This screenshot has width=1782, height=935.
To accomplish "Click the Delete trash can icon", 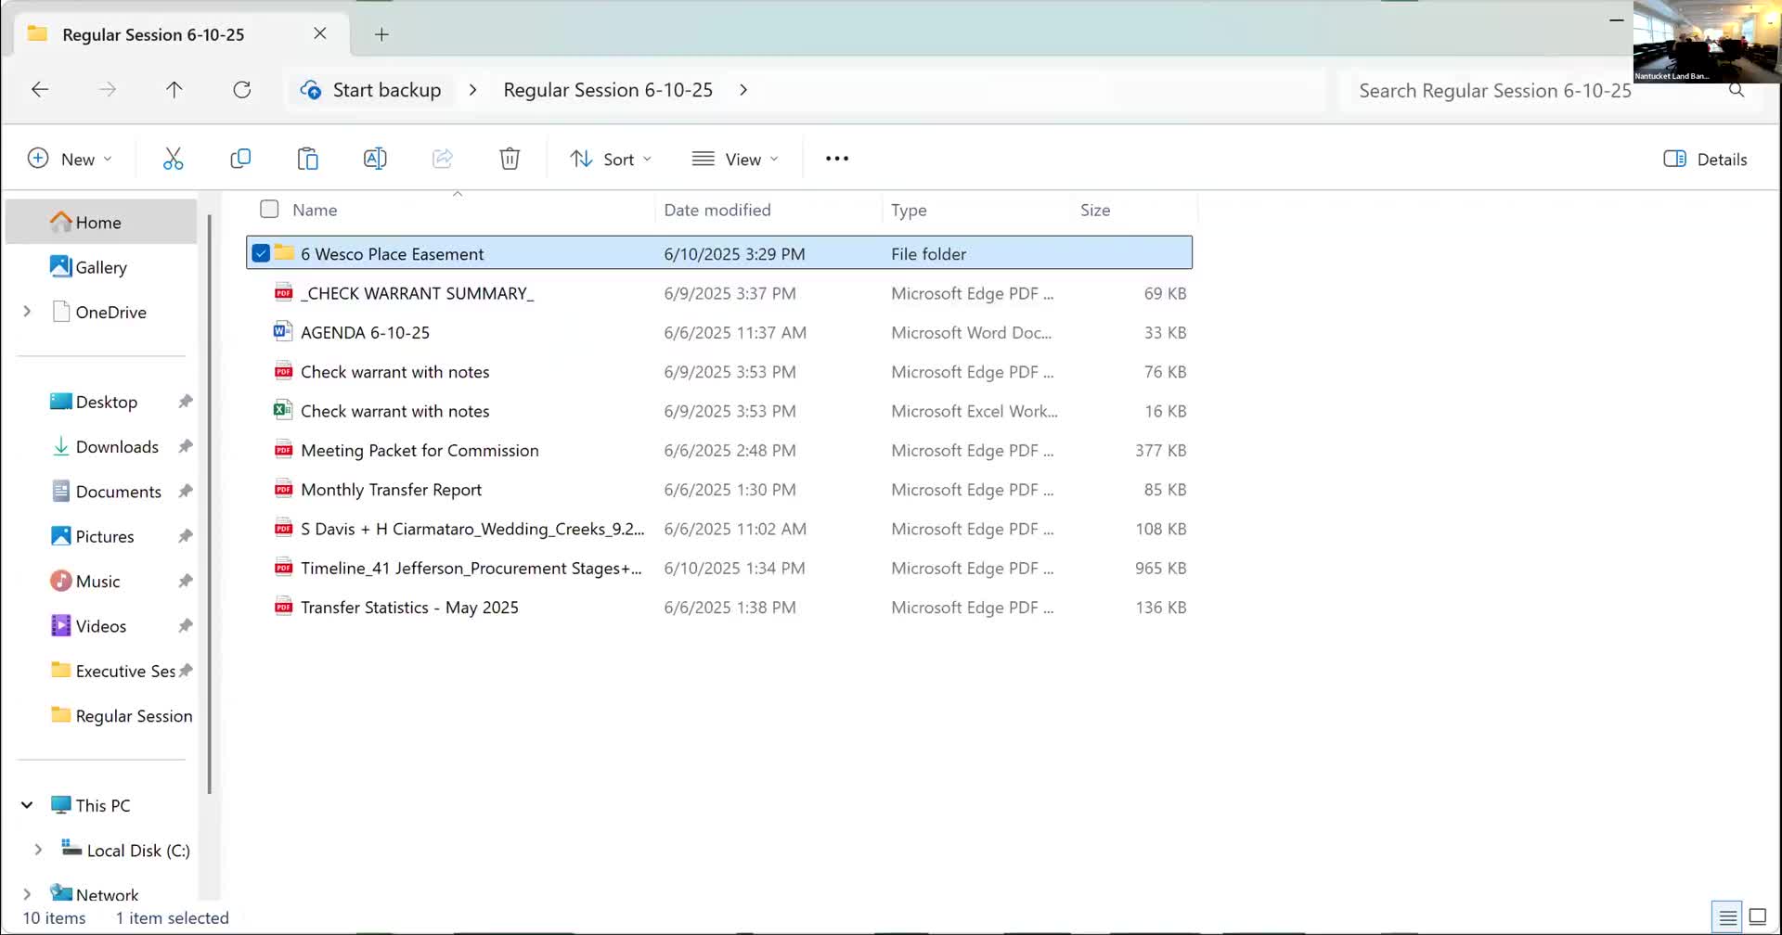I will coord(510,159).
